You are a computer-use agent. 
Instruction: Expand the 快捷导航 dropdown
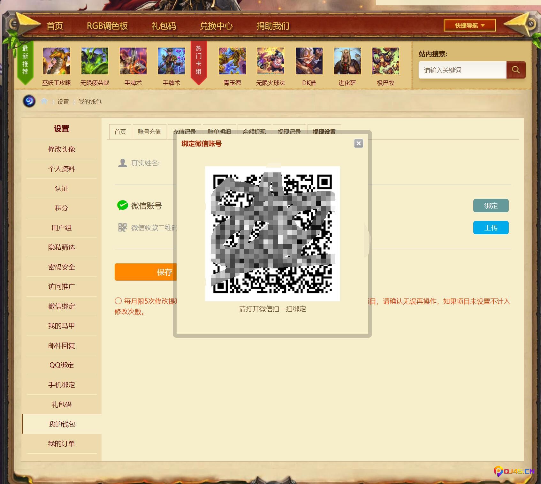[469, 26]
